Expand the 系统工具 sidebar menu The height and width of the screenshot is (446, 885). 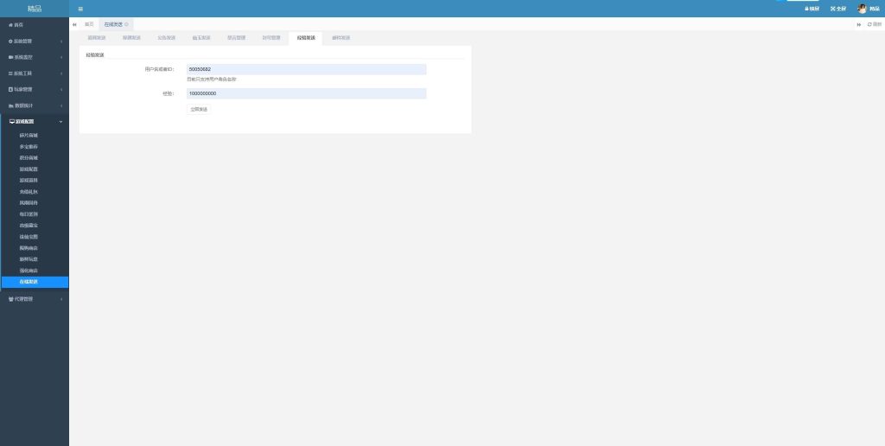tap(24, 73)
